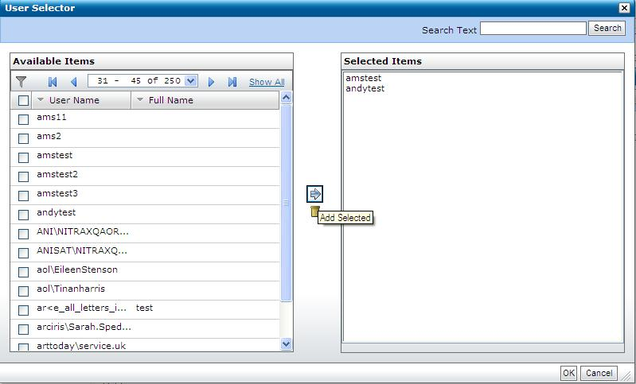Check the amstest3 user checkbox
636x384 pixels.
point(24,196)
